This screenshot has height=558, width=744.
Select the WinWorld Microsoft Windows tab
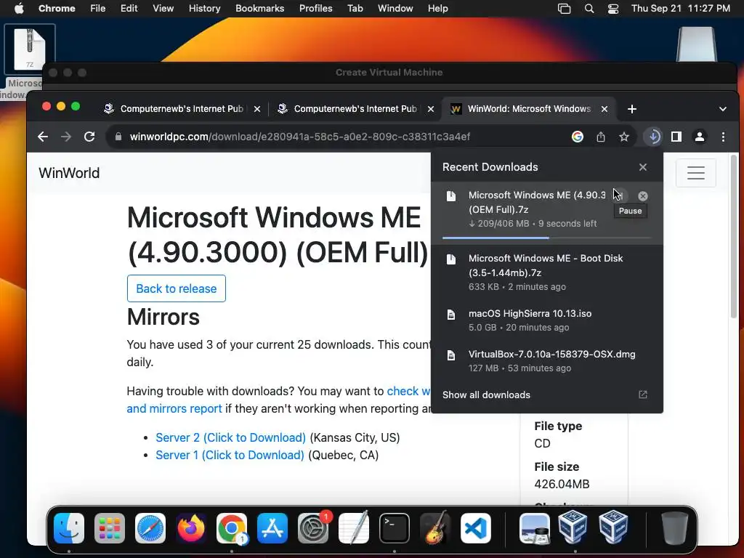tap(529, 109)
